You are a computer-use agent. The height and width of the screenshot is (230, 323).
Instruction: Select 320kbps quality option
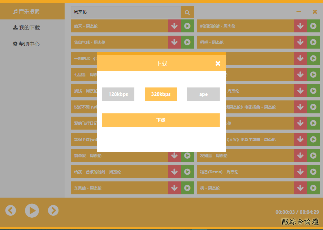(x=161, y=94)
